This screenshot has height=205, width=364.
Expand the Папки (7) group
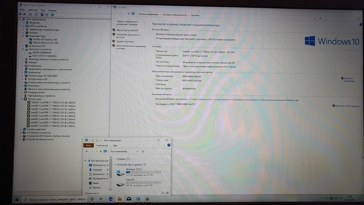pyautogui.click(x=115, y=159)
